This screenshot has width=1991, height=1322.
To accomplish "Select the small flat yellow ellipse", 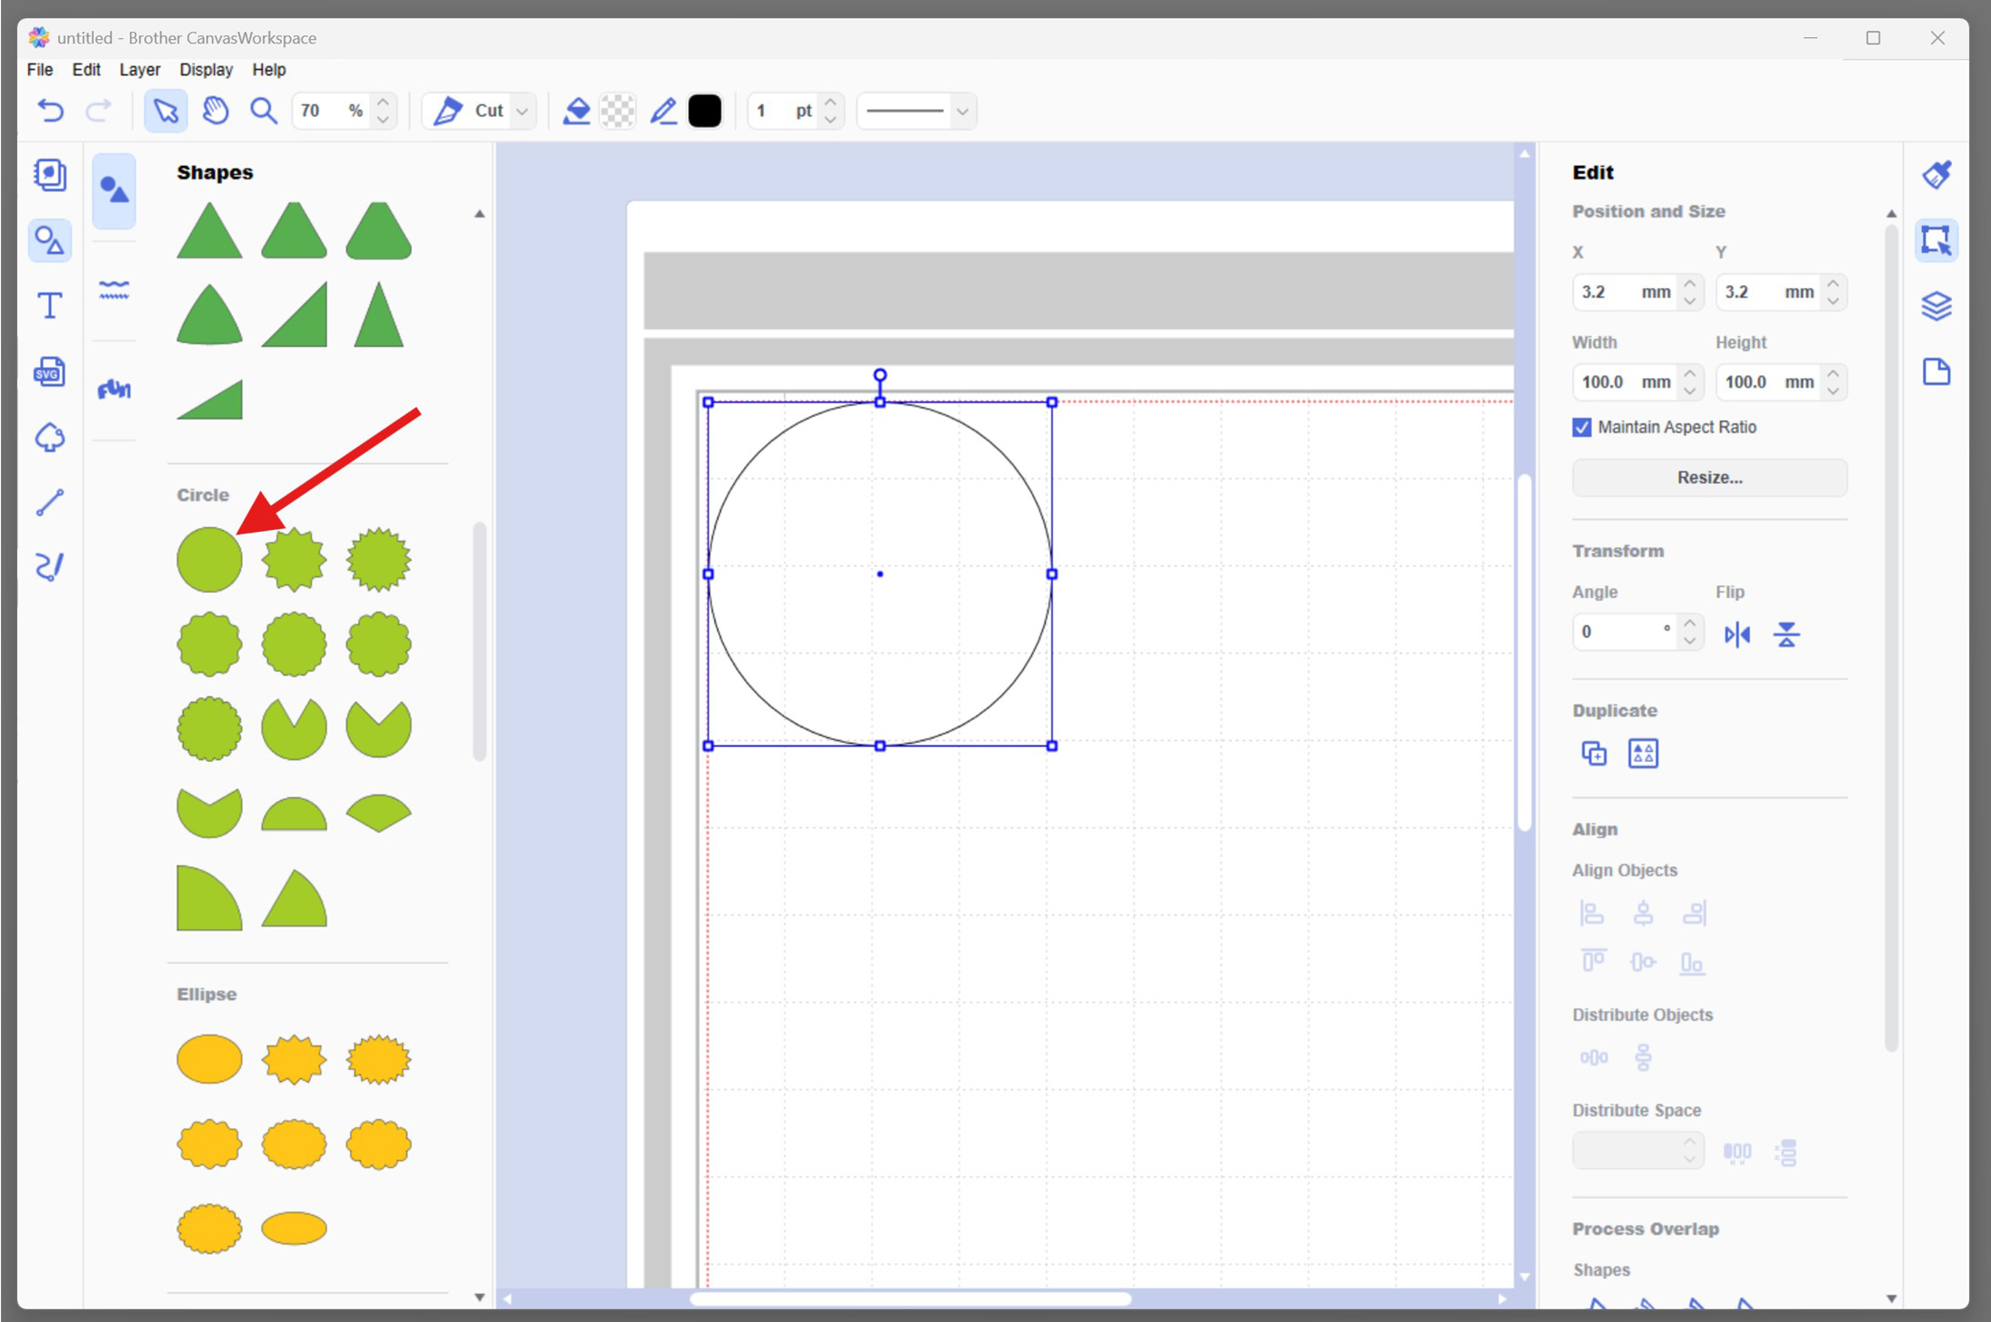I will point(294,1229).
